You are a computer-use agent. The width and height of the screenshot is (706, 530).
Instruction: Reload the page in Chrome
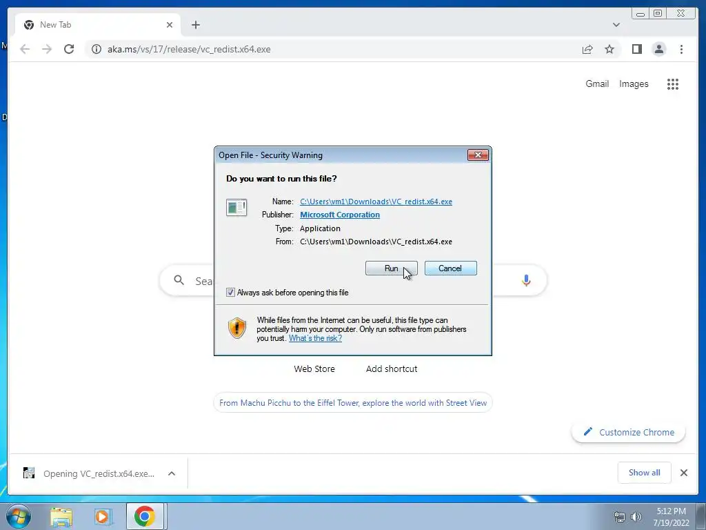69,49
